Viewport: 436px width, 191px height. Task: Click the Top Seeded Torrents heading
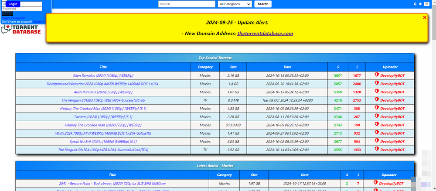pos(215,58)
